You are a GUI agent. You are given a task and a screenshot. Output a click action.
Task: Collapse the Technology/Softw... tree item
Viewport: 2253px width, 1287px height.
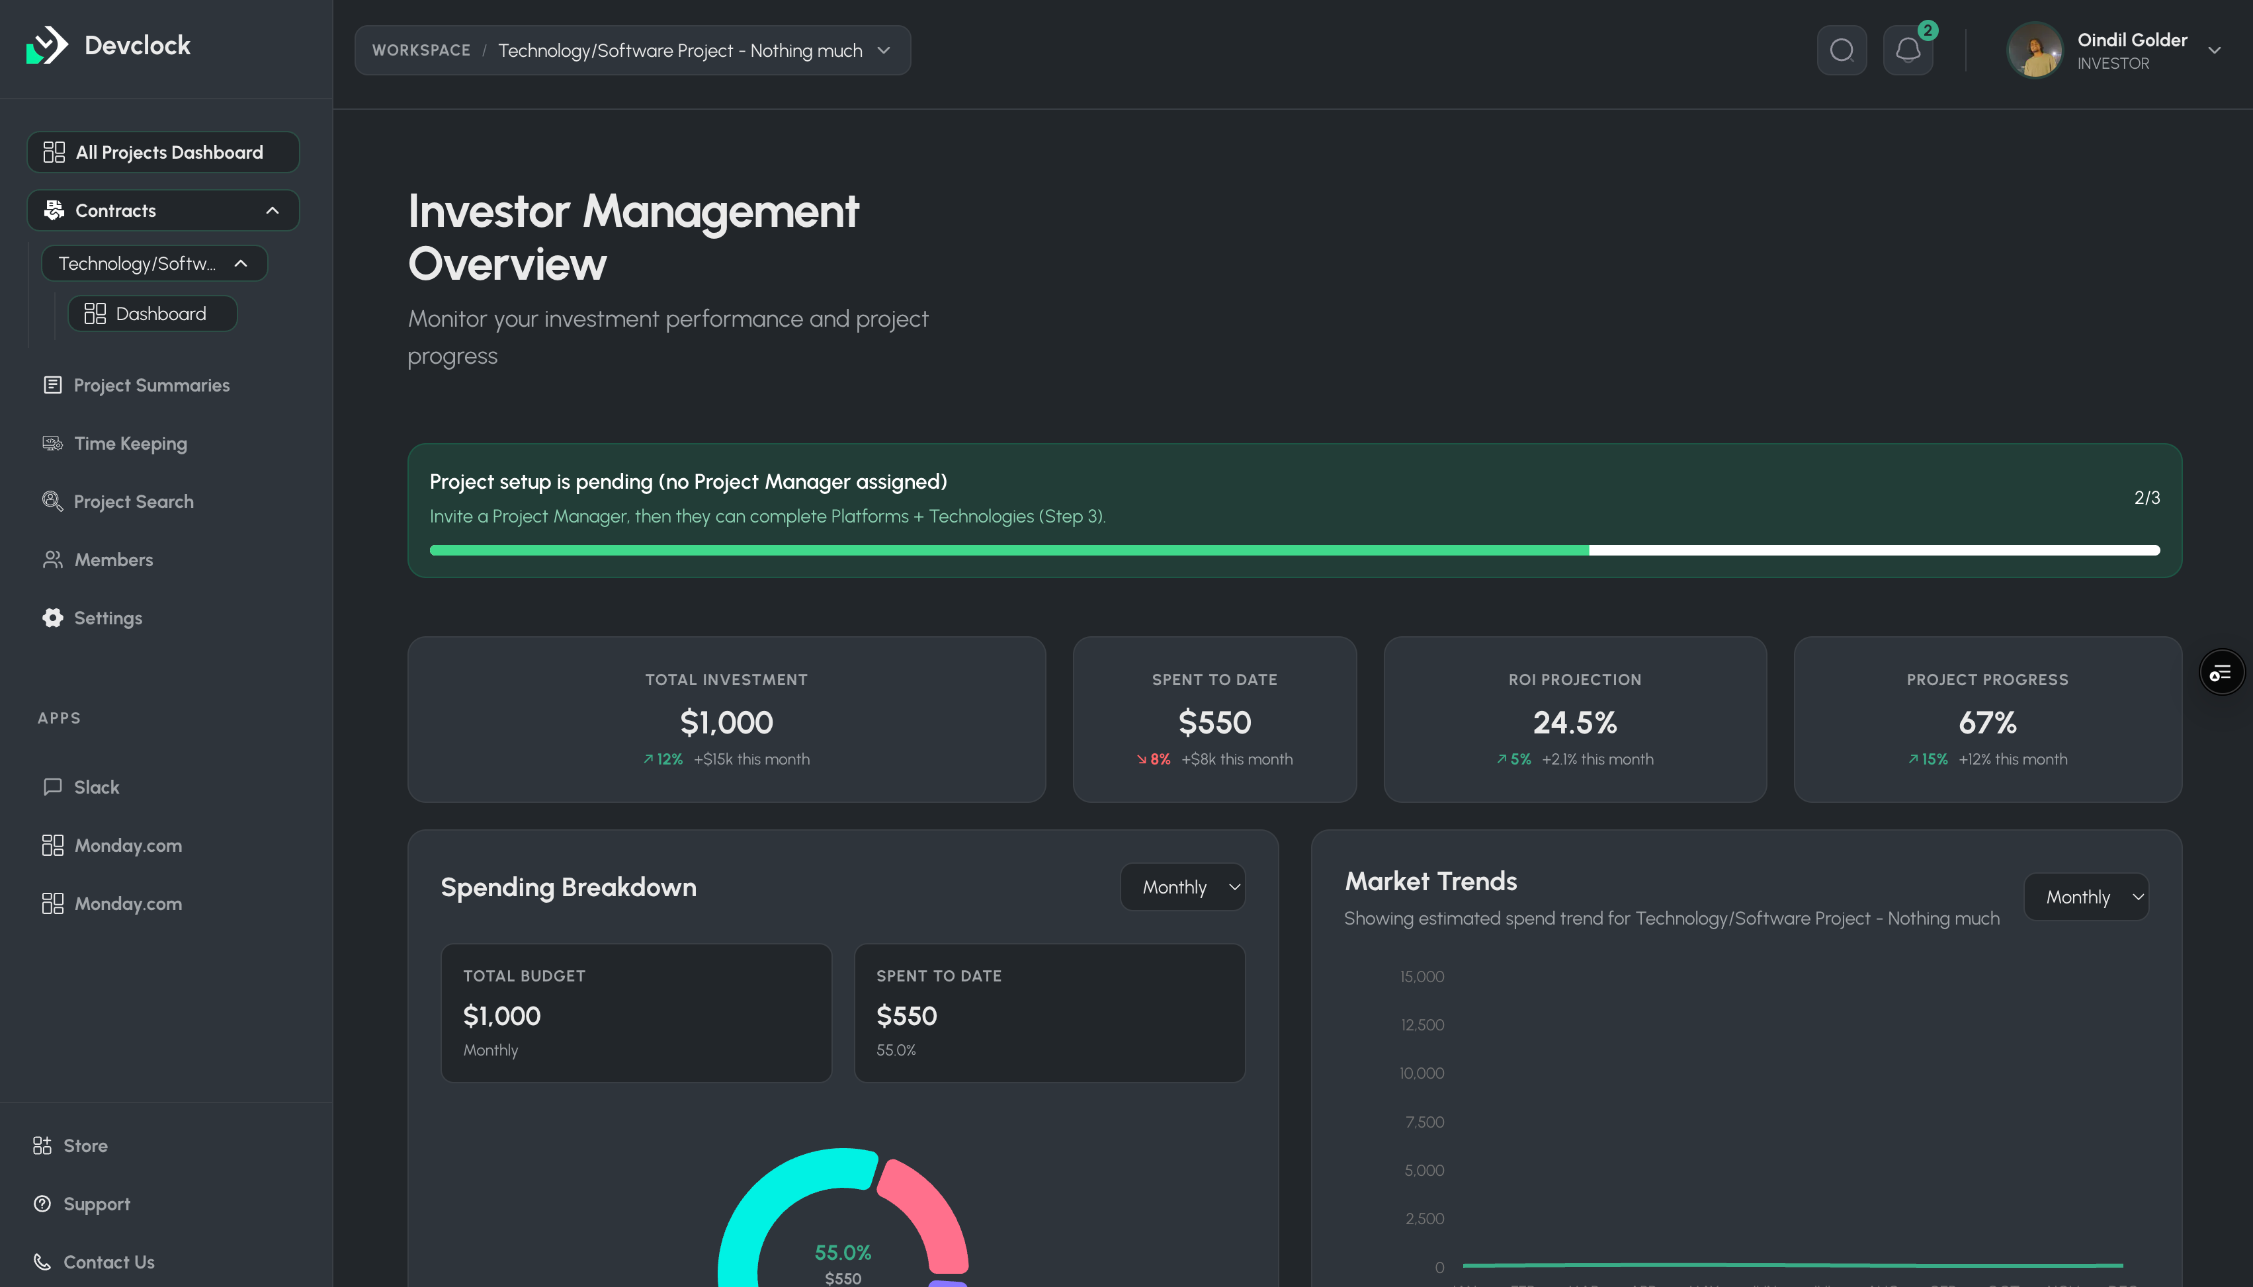[x=240, y=263]
